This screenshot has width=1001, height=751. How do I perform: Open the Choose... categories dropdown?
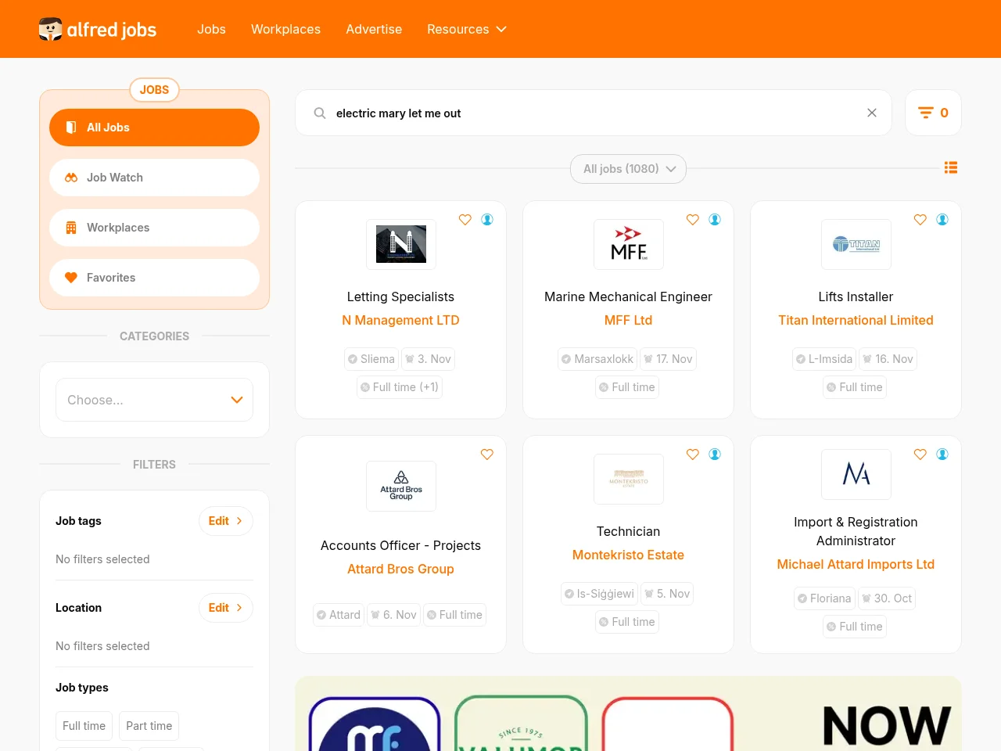click(155, 400)
